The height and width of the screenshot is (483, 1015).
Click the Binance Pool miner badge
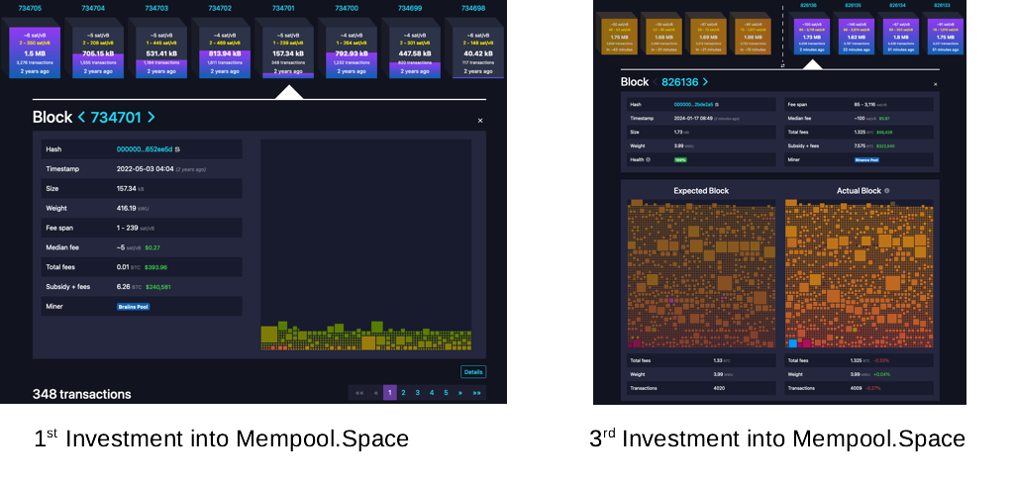tap(866, 159)
